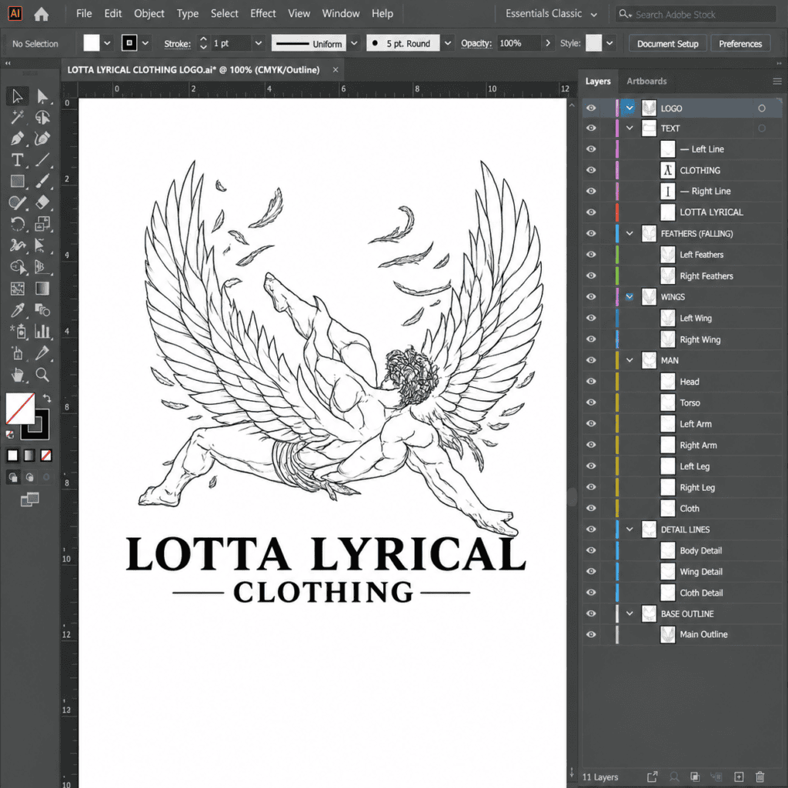This screenshot has height=788, width=788.
Task: Hide the Right Wing layer
Action: pos(591,339)
